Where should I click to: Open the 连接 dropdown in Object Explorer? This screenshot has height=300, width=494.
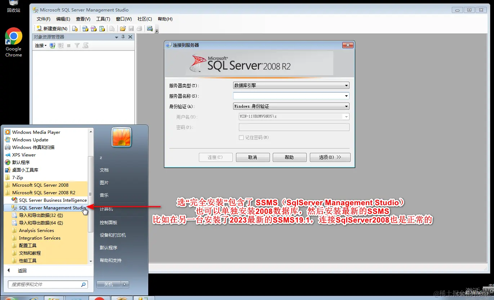pyautogui.click(x=41, y=45)
